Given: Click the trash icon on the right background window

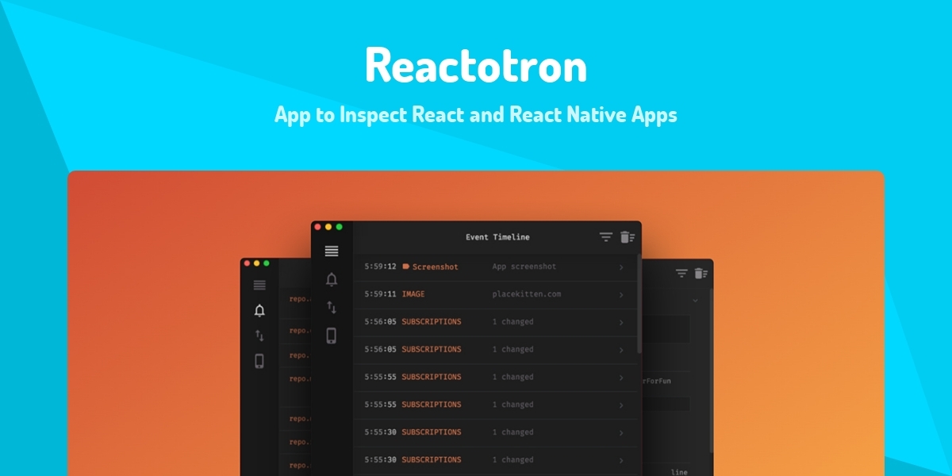Looking at the screenshot, I should coord(701,274).
